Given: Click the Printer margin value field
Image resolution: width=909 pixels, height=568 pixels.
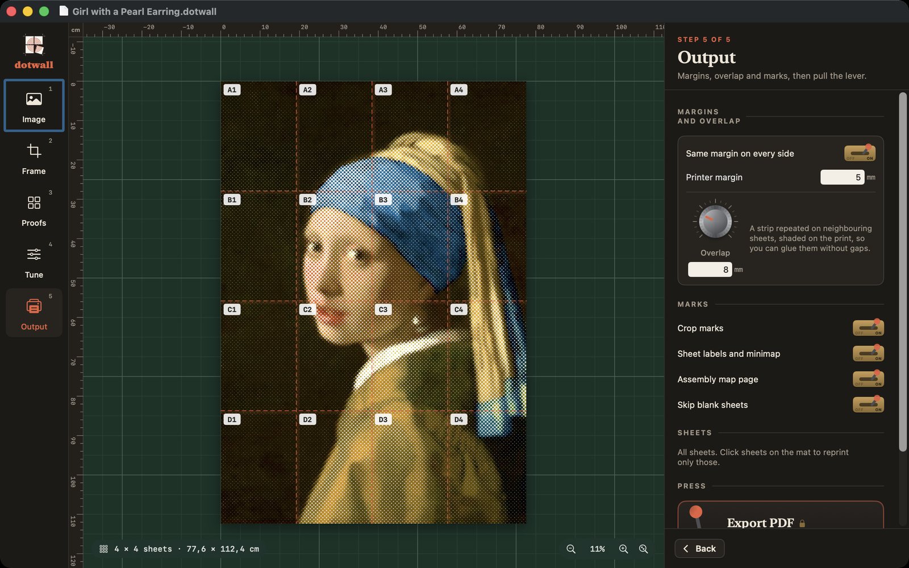Looking at the screenshot, I should tap(842, 177).
